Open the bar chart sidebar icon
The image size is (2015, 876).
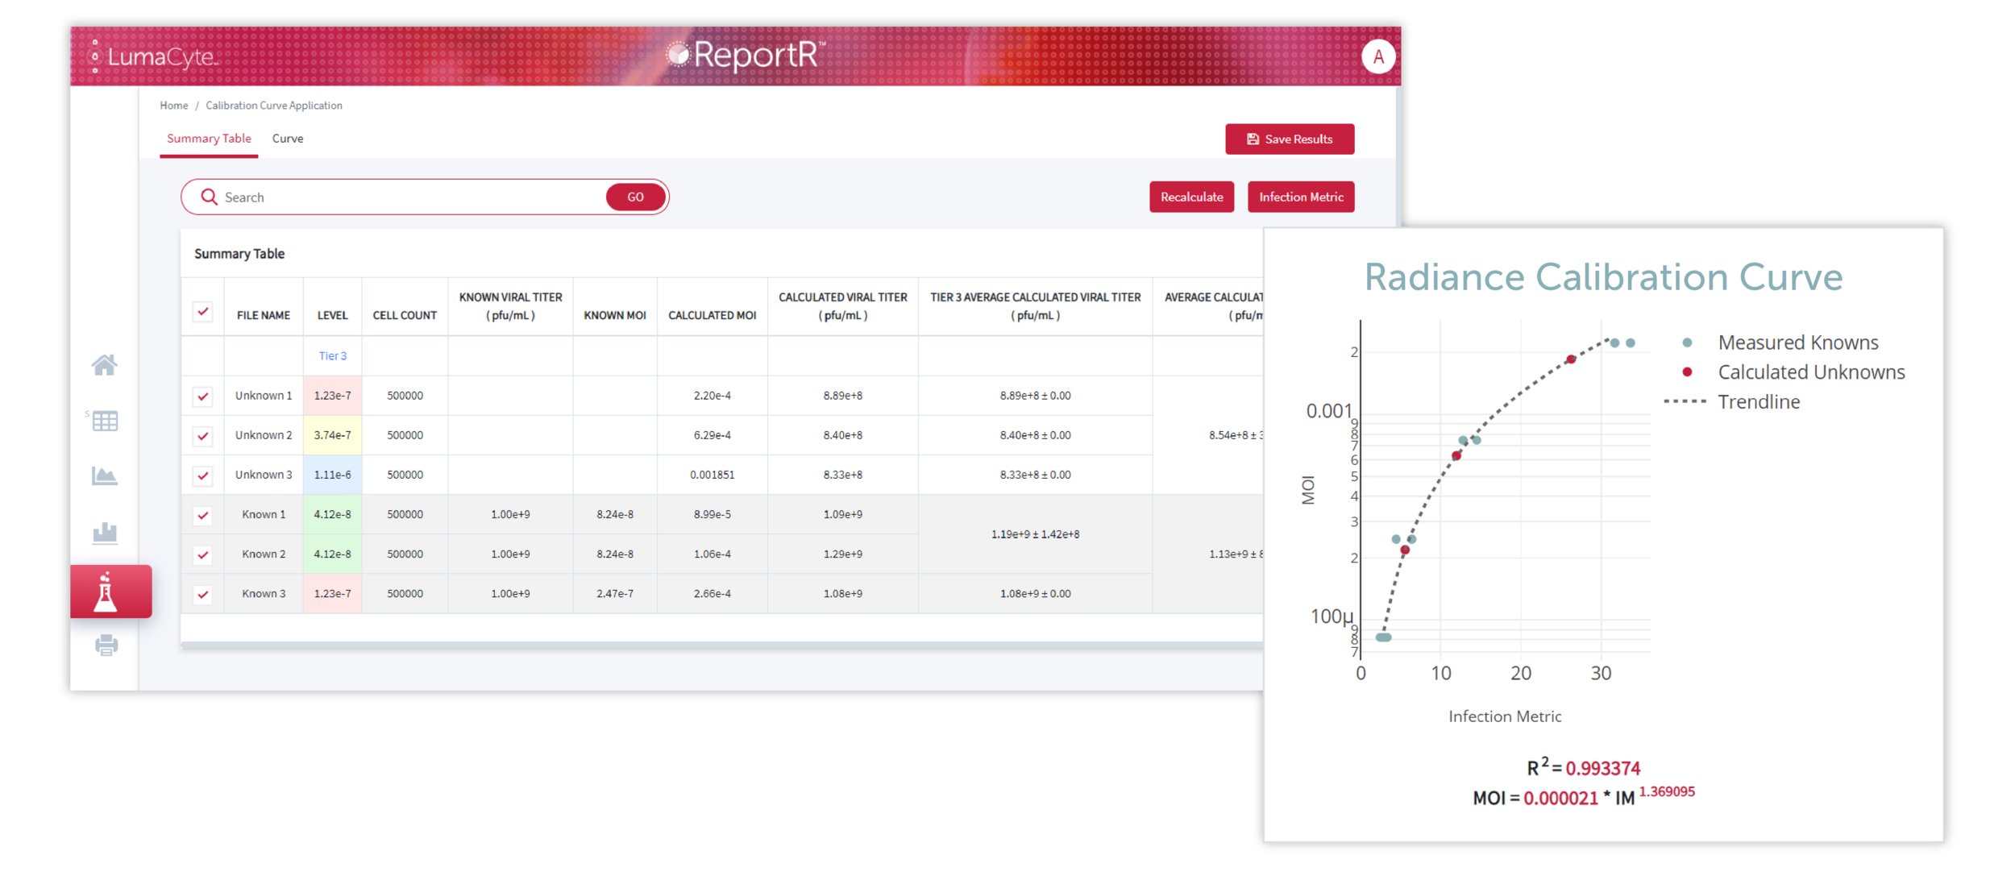pos(105,533)
